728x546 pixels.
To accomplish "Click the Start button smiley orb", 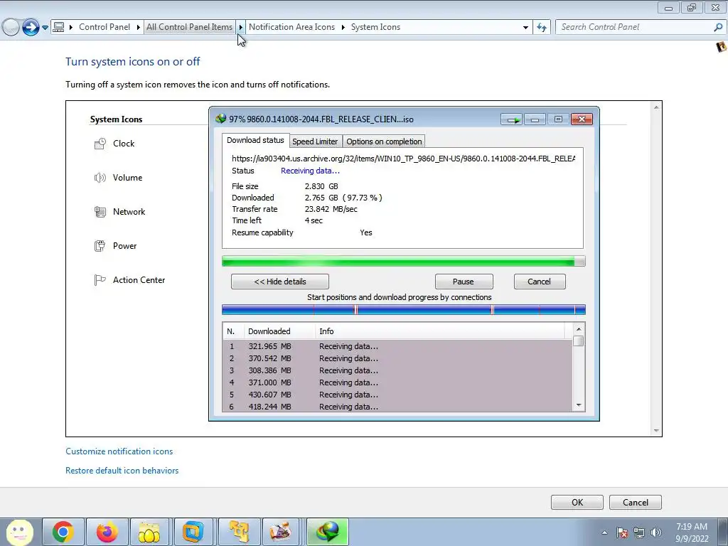I will (x=19, y=532).
